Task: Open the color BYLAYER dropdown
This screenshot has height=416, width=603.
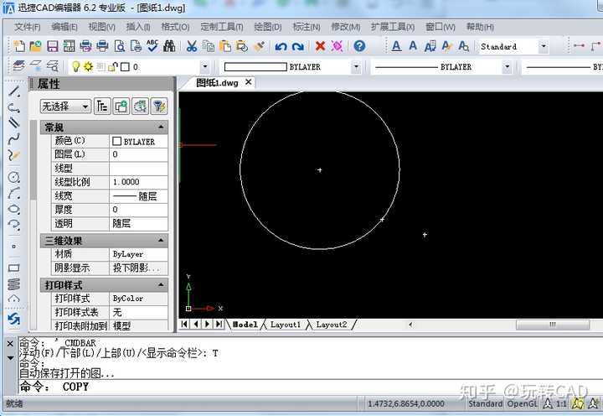Action: pyautogui.click(x=356, y=66)
